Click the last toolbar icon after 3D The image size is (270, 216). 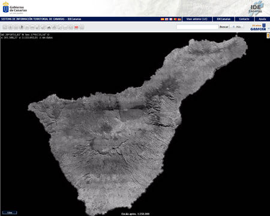pos(82,27)
